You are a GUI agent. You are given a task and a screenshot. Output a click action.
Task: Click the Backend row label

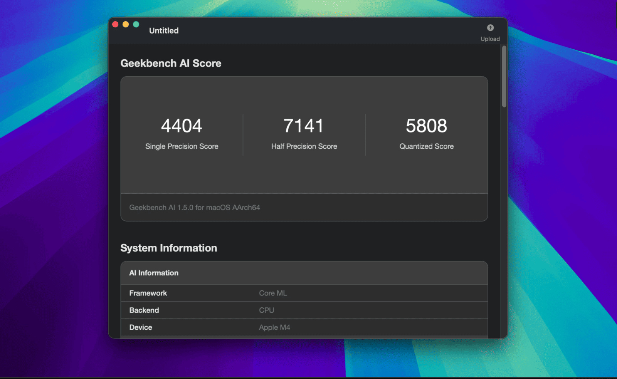(144, 310)
